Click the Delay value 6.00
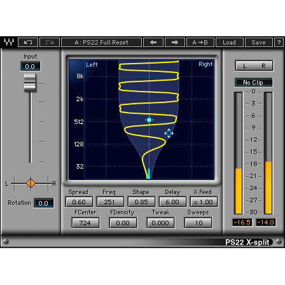The width and height of the screenshot is (285, 285). point(172,202)
